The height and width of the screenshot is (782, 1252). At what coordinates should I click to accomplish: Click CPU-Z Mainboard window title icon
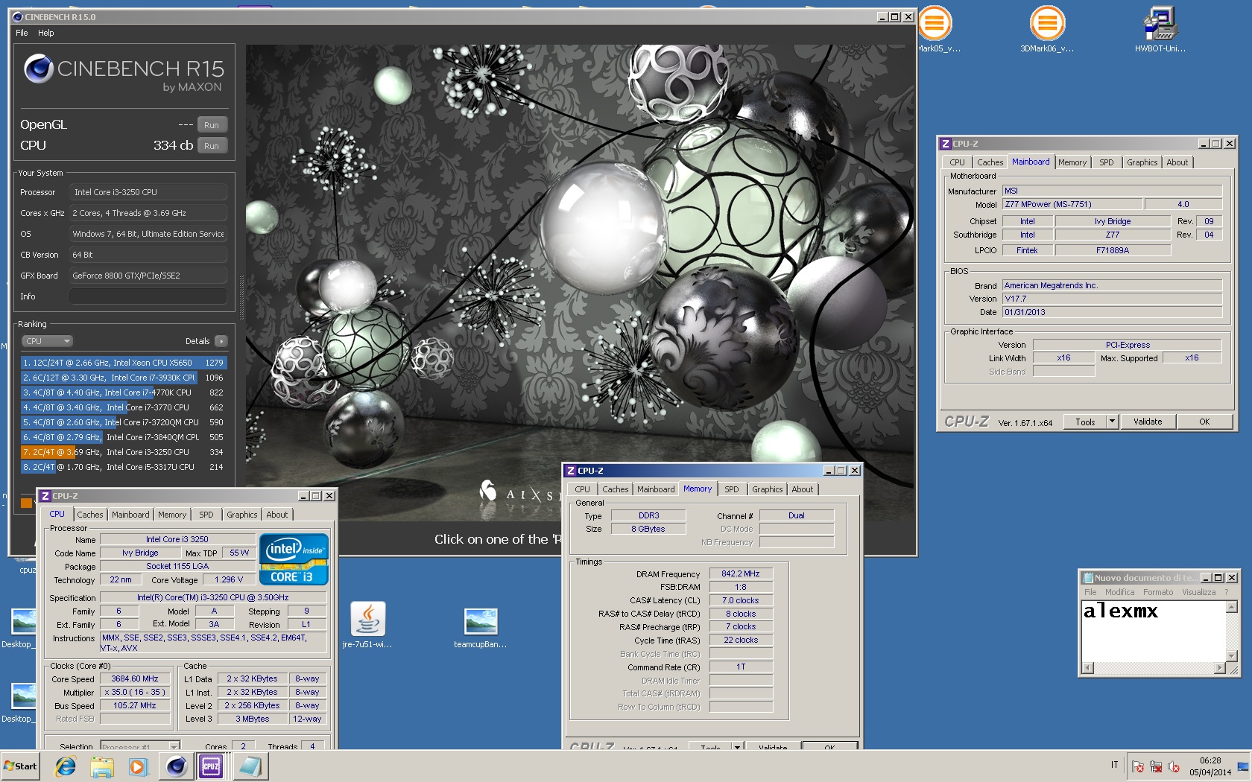[945, 144]
